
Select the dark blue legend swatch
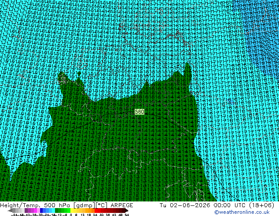pyautogui.click(x=41, y=210)
